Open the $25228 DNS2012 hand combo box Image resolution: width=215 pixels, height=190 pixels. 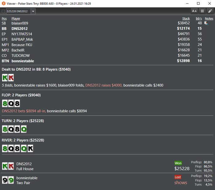(x=21, y=11)
